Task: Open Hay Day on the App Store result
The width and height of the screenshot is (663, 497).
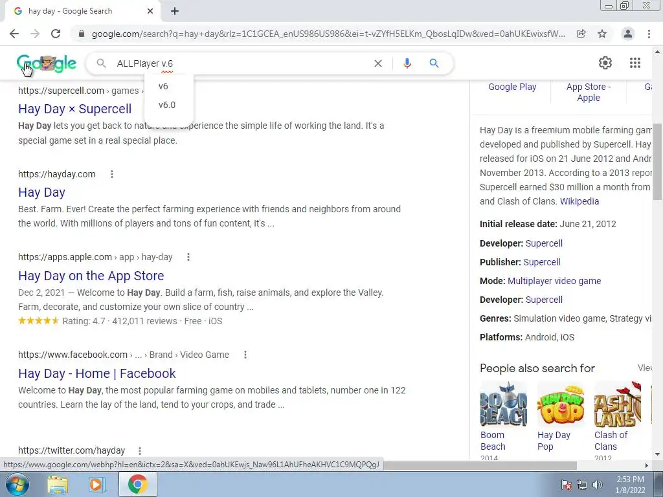Action: coord(91,276)
